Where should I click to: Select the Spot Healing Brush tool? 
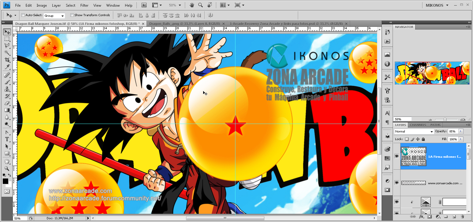point(7,75)
